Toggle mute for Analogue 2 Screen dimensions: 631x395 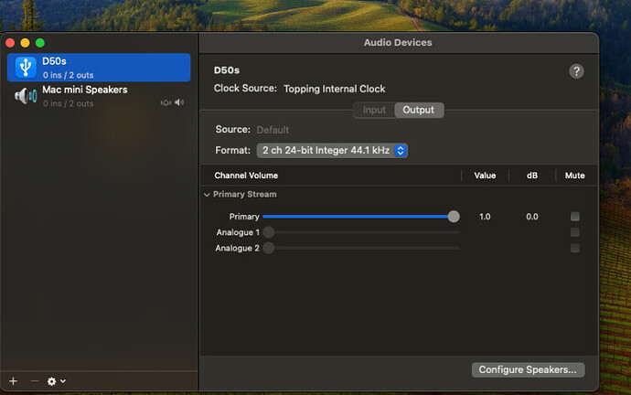574,248
